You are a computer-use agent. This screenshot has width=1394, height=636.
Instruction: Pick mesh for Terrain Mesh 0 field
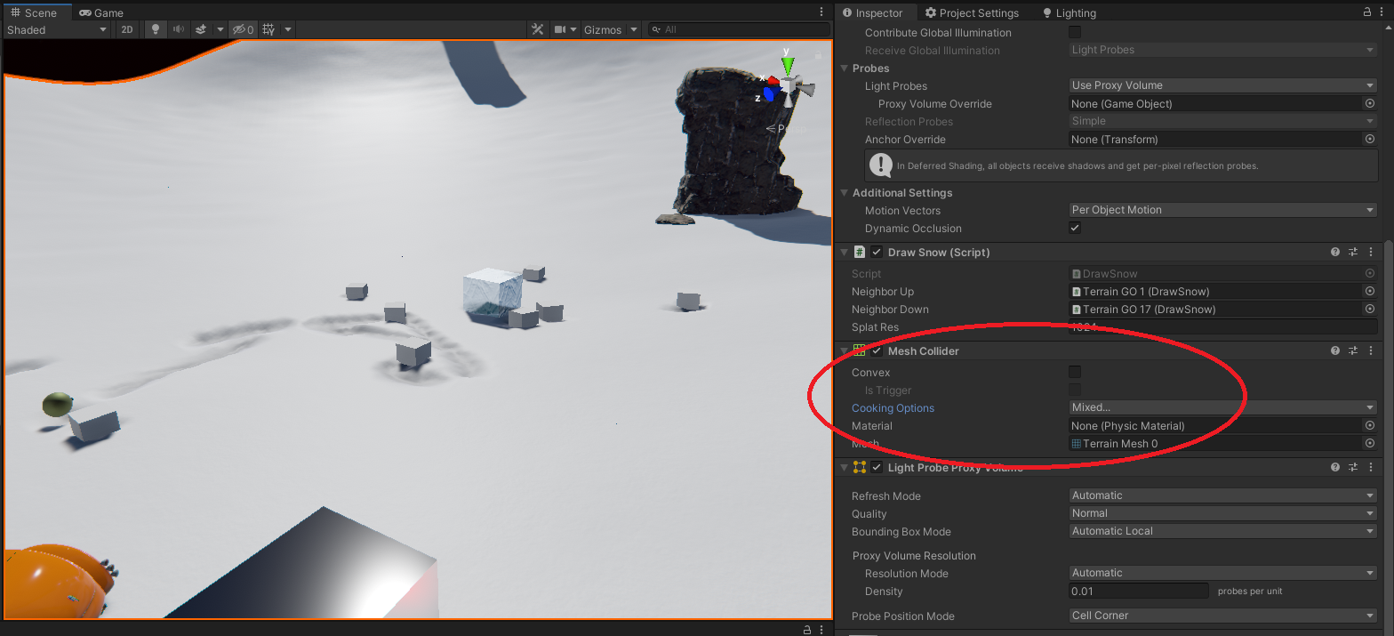(x=1369, y=443)
